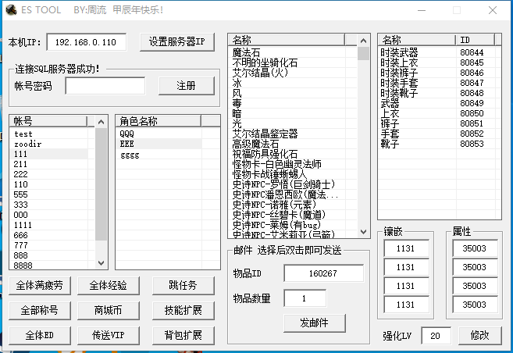Select account 111 in the list
513x353 pixels.
pyautogui.click(x=48, y=154)
